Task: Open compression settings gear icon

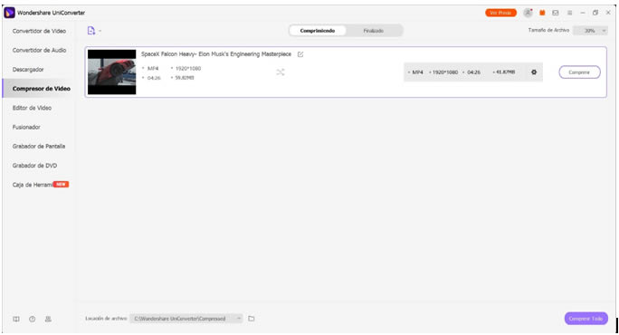Action: point(534,72)
